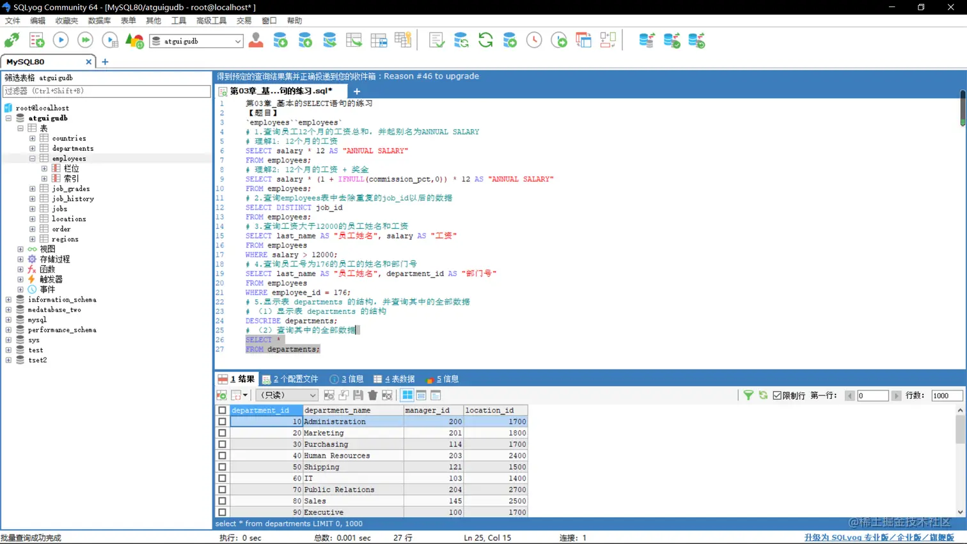Switch results to text view icon
This screenshot has width=967, height=544.
436,396
